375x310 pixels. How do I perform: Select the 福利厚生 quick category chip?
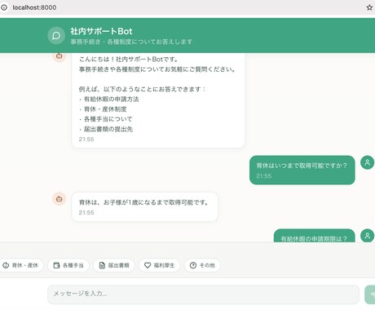[x=160, y=265]
